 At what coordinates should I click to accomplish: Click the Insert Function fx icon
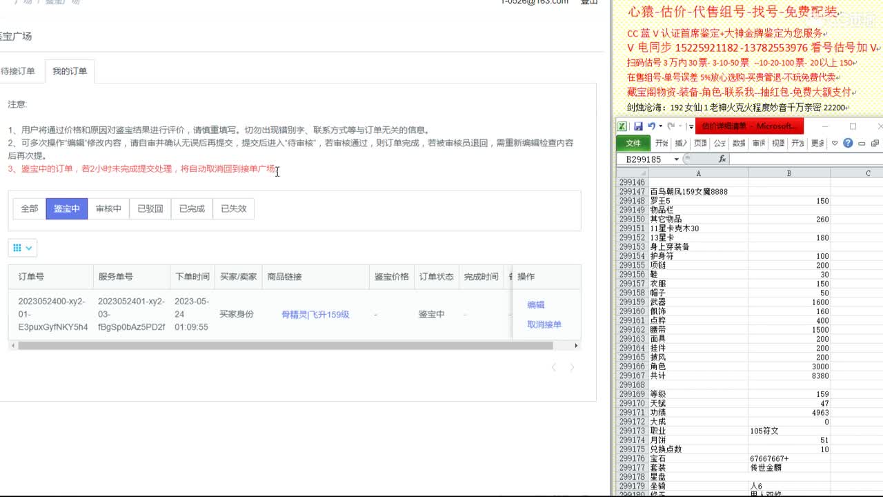[722, 159]
